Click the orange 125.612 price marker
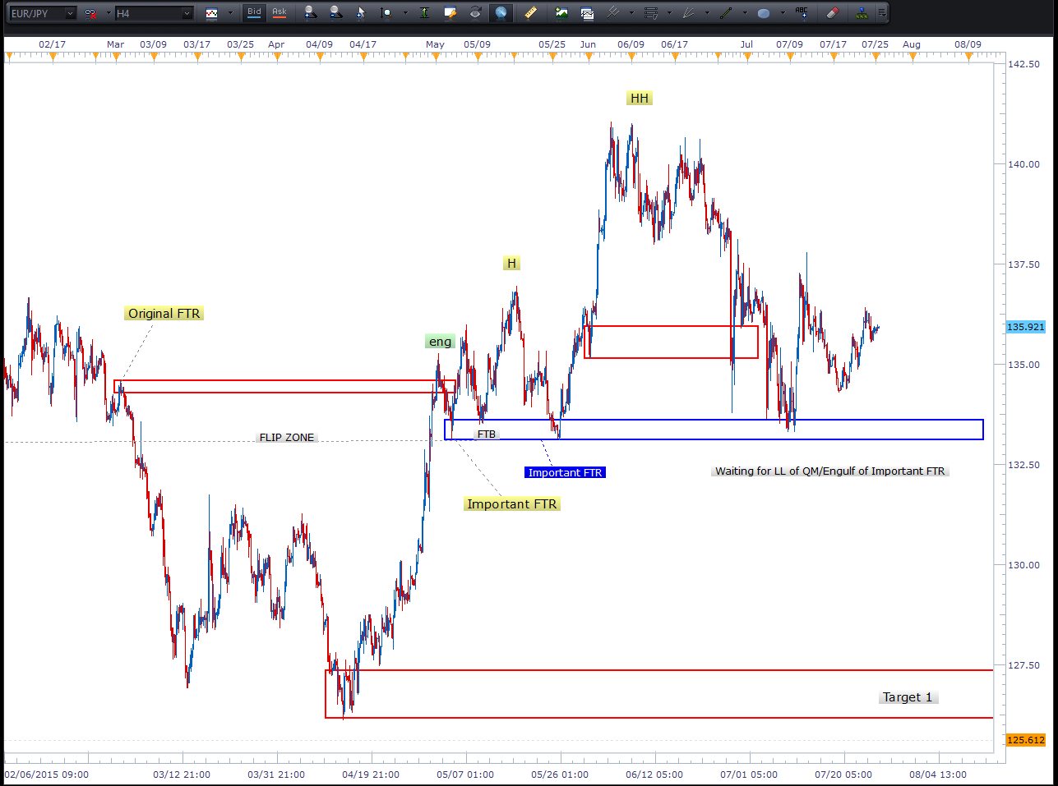 pyautogui.click(x=1025, y=740)
